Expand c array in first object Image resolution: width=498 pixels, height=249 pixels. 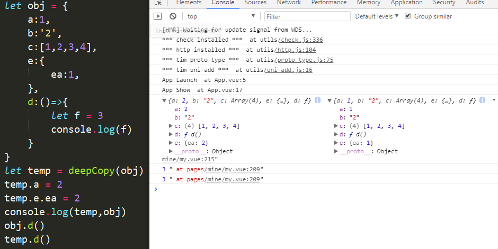(x=171, y=126)
